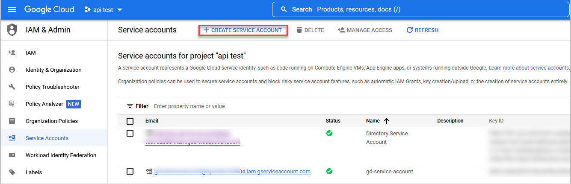Click the Service accounts page title

click(x=147, y=30)
